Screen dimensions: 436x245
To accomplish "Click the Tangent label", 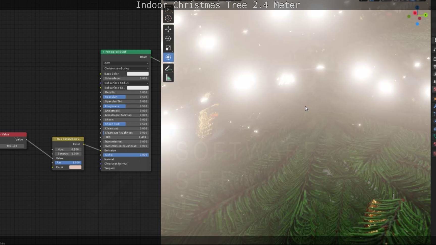I will click(110, 168).
